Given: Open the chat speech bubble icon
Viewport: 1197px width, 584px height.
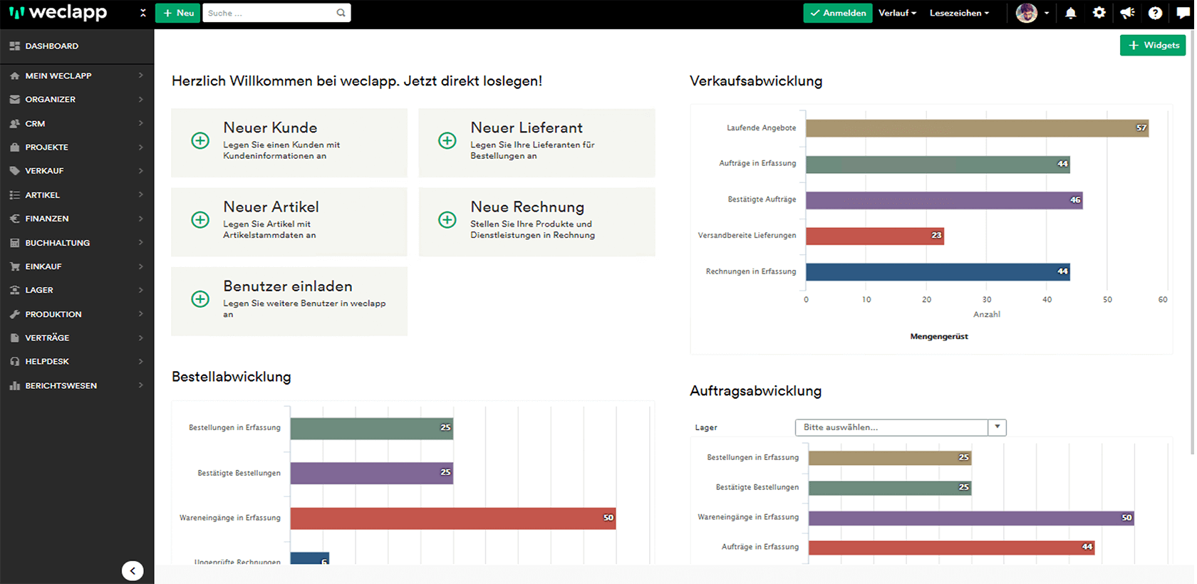Looking at the screenshot, I should [1183, 13].
